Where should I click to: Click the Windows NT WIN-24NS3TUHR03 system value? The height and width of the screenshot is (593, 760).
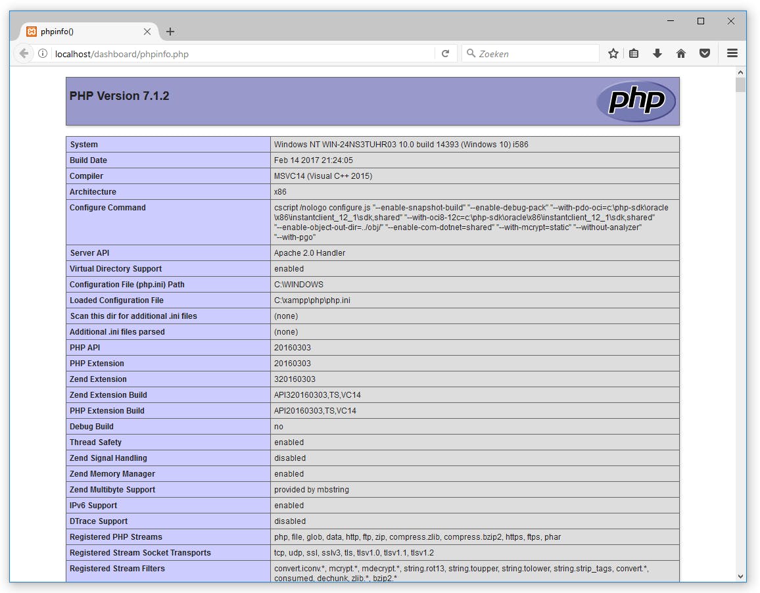[x=401, y=145]
